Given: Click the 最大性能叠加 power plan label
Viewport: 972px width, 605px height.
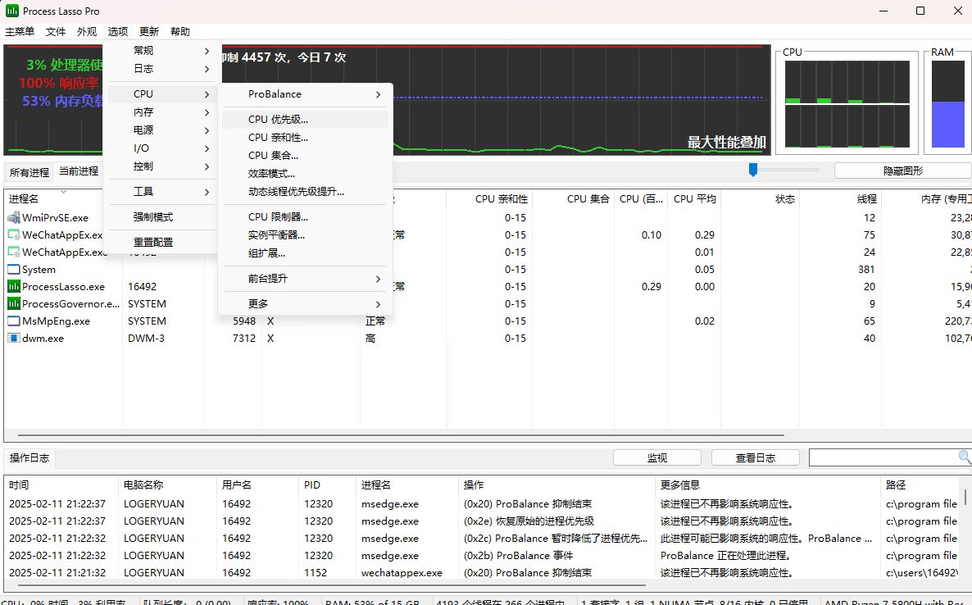Looking at the screenshot, I should pos(726,142).
